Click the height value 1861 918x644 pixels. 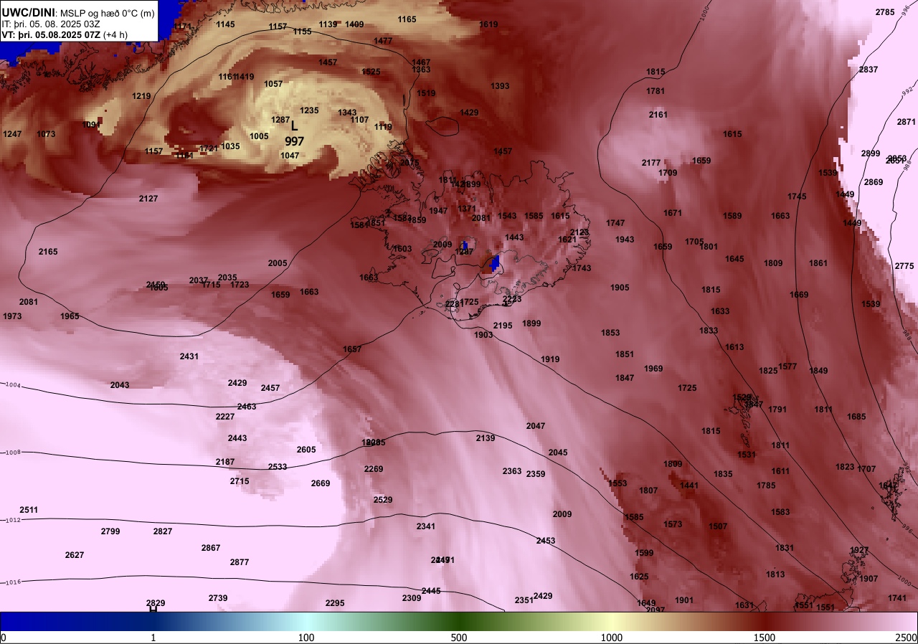[818, 263]
